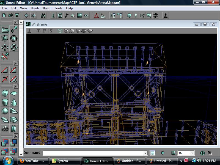Click the Add brush CSG button
The height and width of the screenshot is (165, 220).
[5, 142]
